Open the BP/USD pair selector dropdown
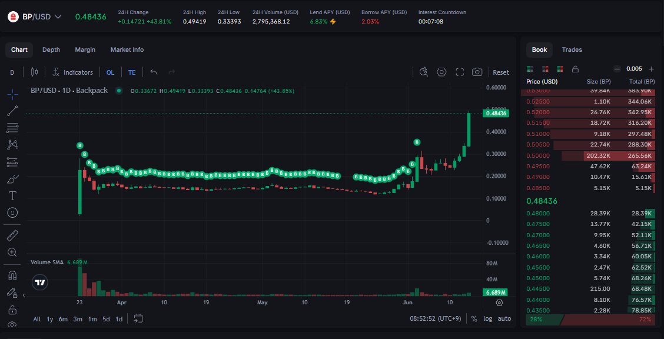Screen dimensions: 664x339 click(x=35, y=17)
